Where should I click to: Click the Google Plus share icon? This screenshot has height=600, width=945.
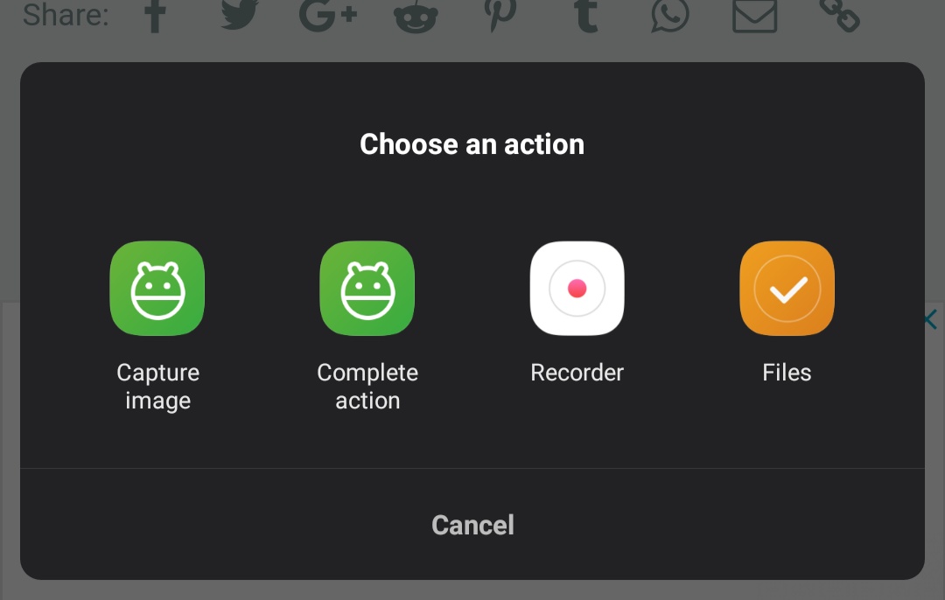(328, 15)
